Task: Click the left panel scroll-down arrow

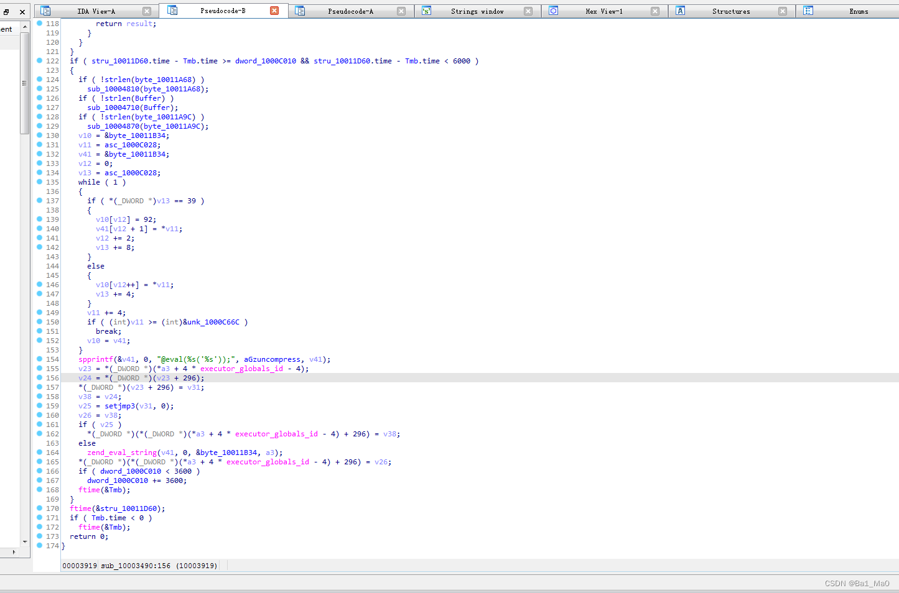Action: 25,542
